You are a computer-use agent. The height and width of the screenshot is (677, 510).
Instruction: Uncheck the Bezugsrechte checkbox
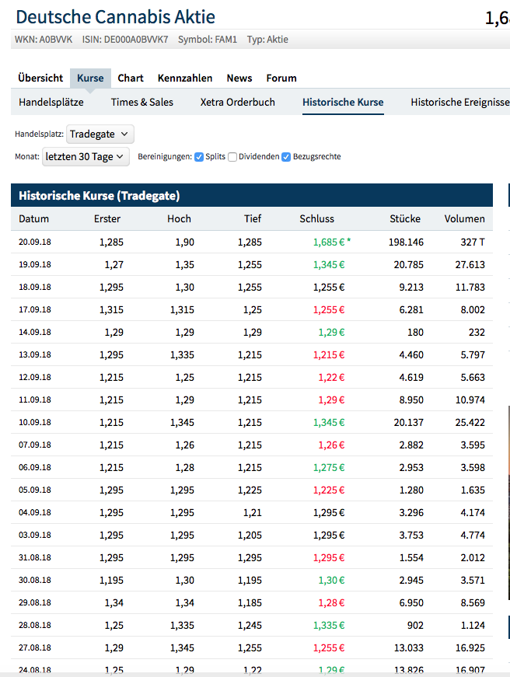tap(286, 157)
